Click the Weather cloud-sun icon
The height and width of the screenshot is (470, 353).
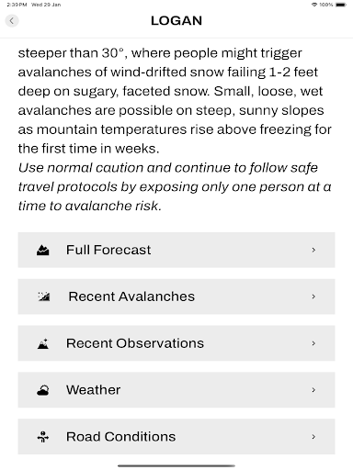coord(43,390)
